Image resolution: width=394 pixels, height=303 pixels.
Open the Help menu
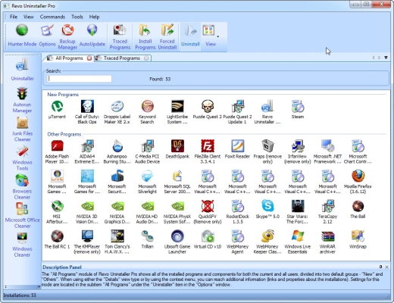click(94, 17)
